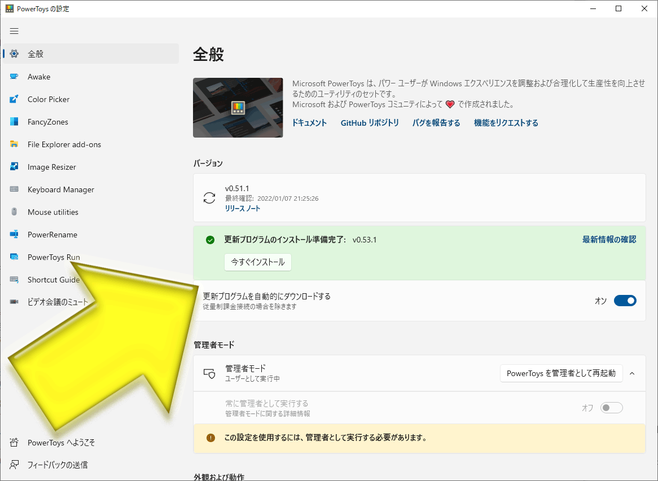658x481 pixels.
Task: Click the Keyboard Manager keyboard icon
Action: pos(14,189)
